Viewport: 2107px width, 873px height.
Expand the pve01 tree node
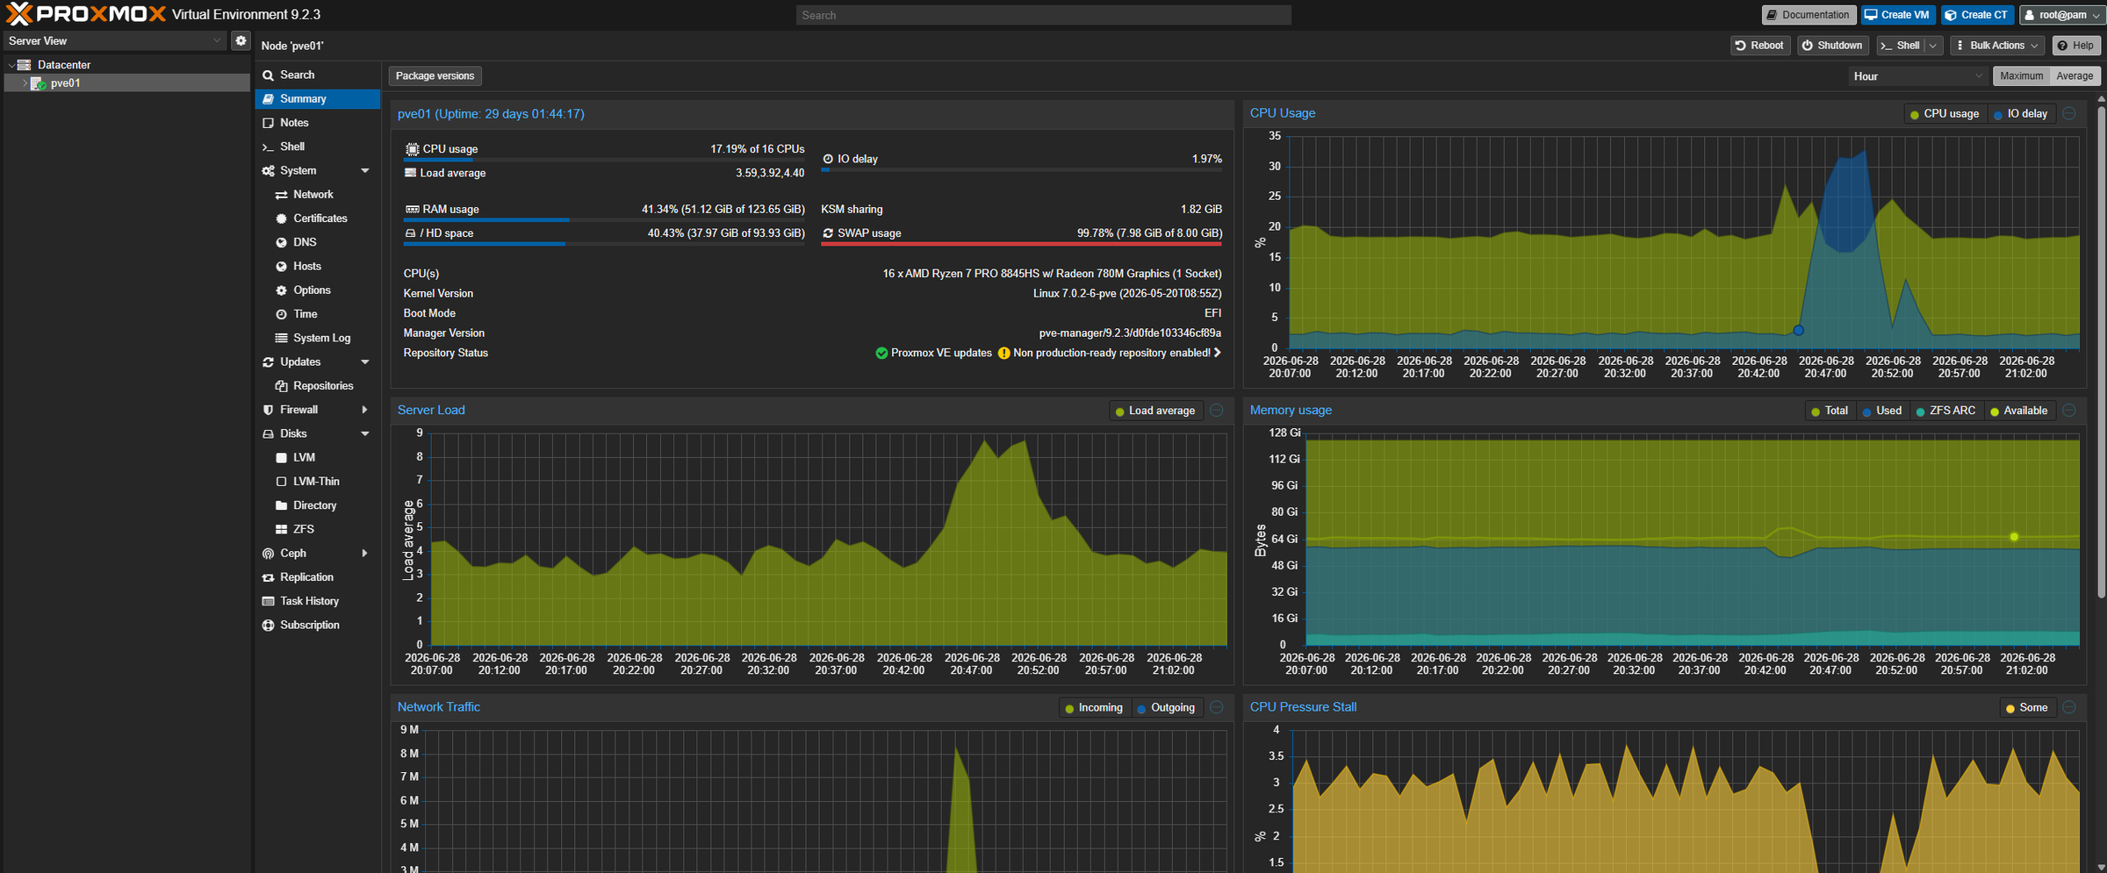pyautogui.click(x=25, y=83)
